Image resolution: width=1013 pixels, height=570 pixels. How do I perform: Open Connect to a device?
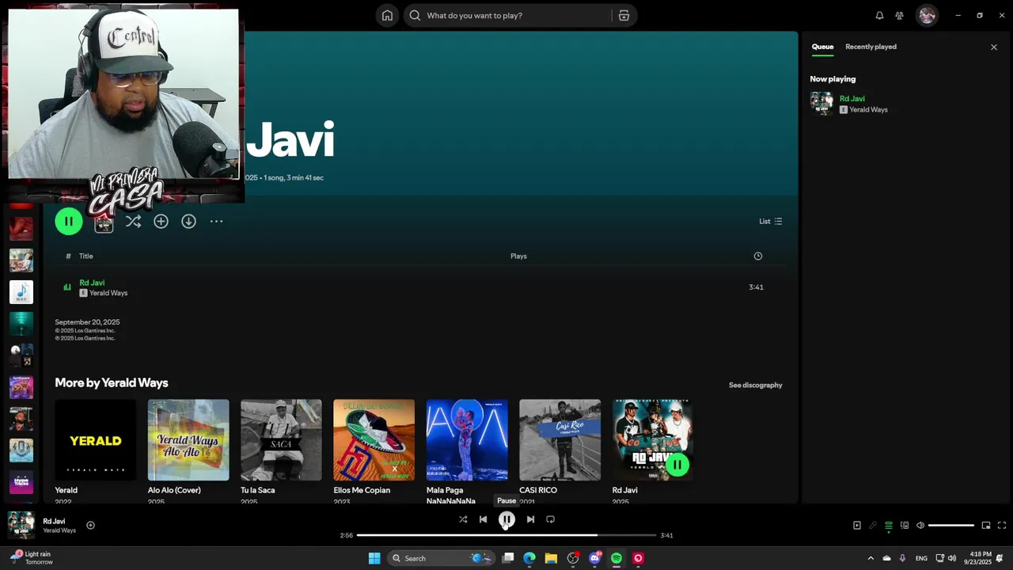point(905,525)
